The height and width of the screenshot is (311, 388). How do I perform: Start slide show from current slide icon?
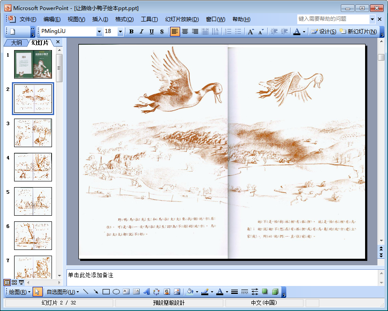(x=22, y=282)
